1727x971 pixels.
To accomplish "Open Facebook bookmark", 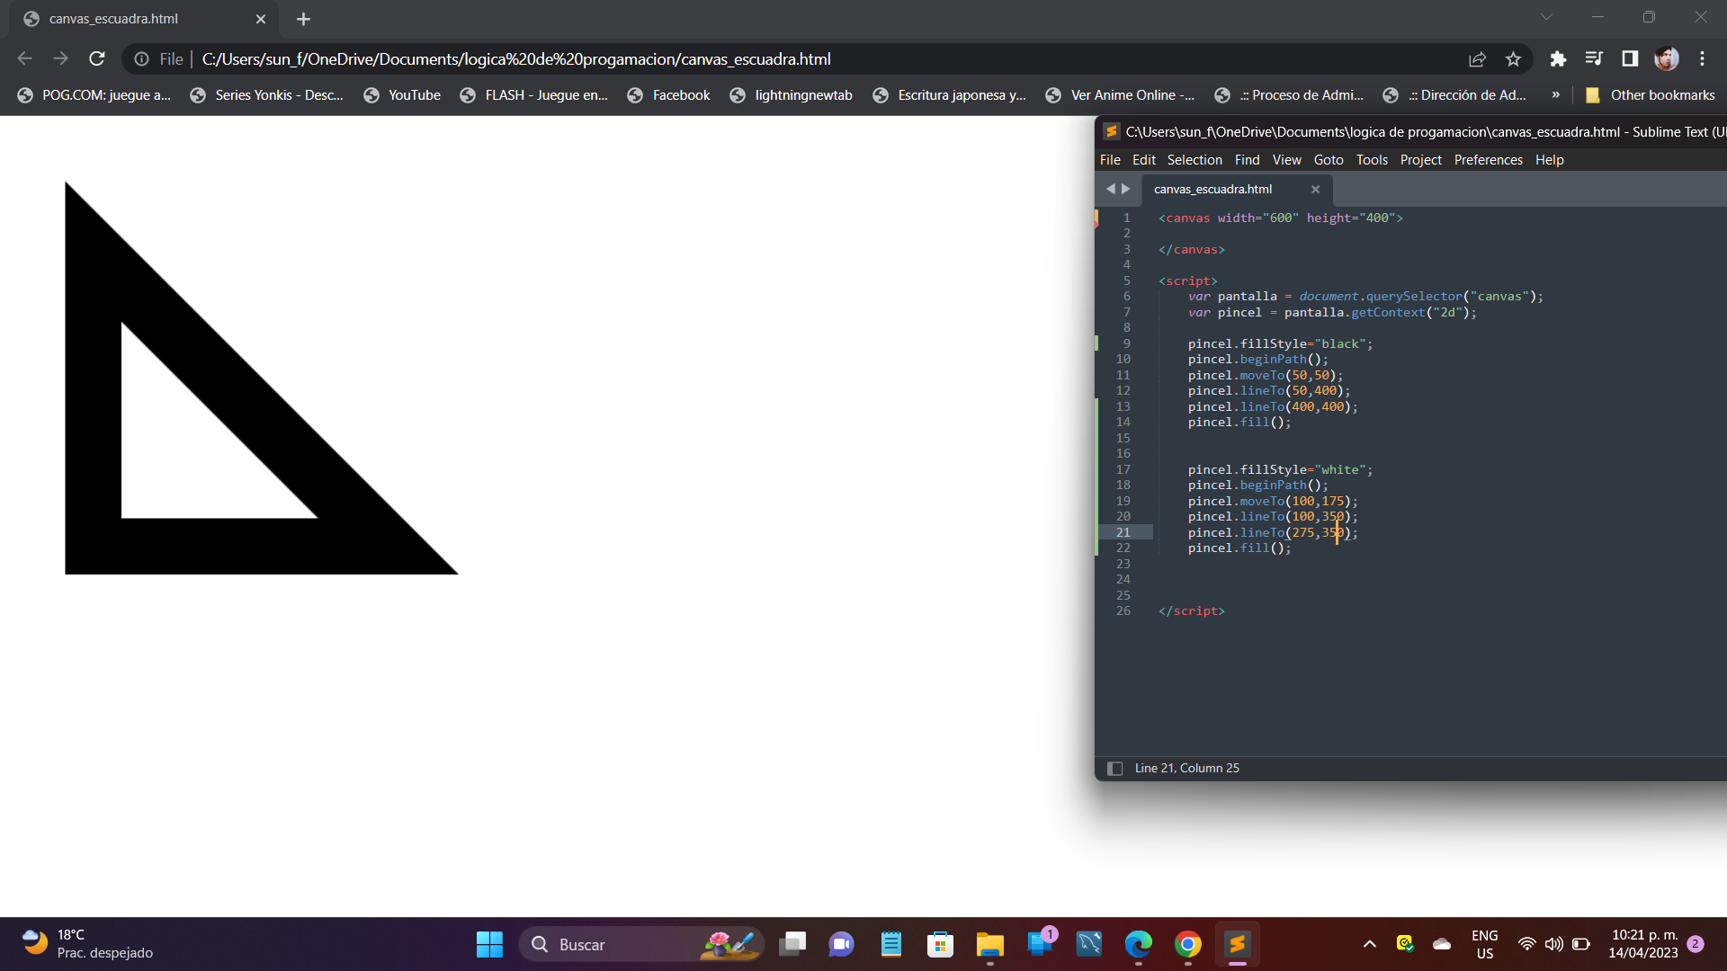I will [668, 95].
